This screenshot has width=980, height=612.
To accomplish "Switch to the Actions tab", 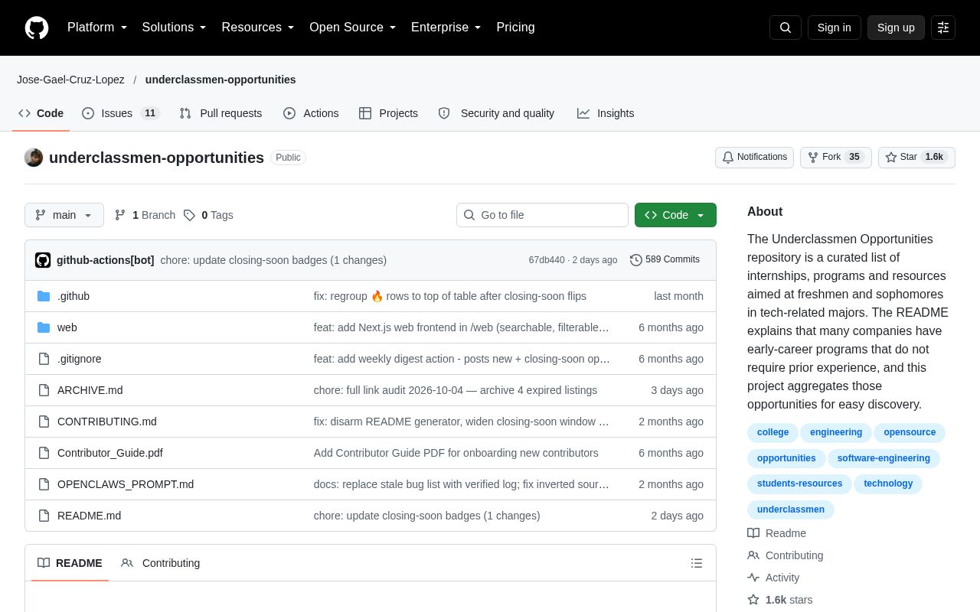I will tap(311, 113).
